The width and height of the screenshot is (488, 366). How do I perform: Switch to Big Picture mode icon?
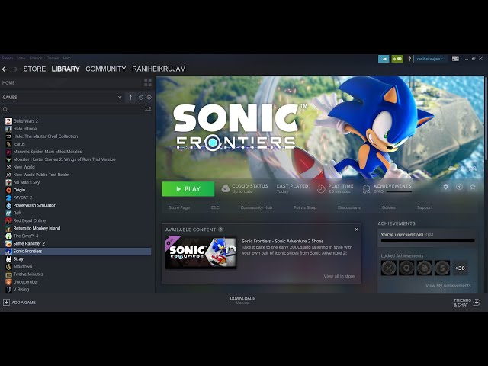(455, 59)
